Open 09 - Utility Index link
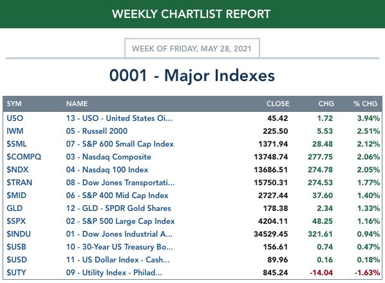This screenshot has width=385, height=283. click(114, 273)
